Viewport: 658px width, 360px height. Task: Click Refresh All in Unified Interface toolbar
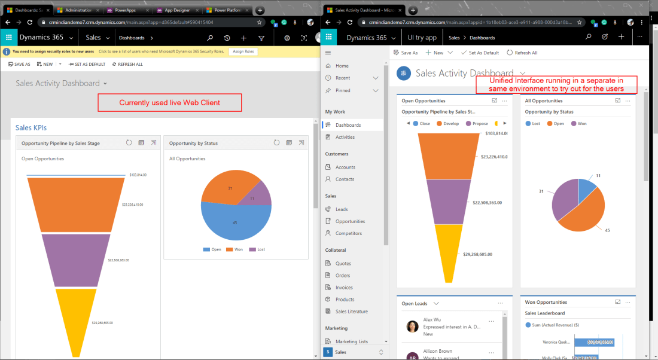click(522, 53)
